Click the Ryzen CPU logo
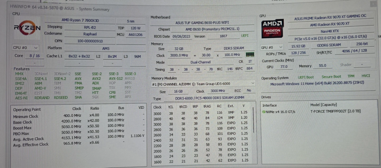The width and height of the screenshot is (381, 168). [27, 28]
